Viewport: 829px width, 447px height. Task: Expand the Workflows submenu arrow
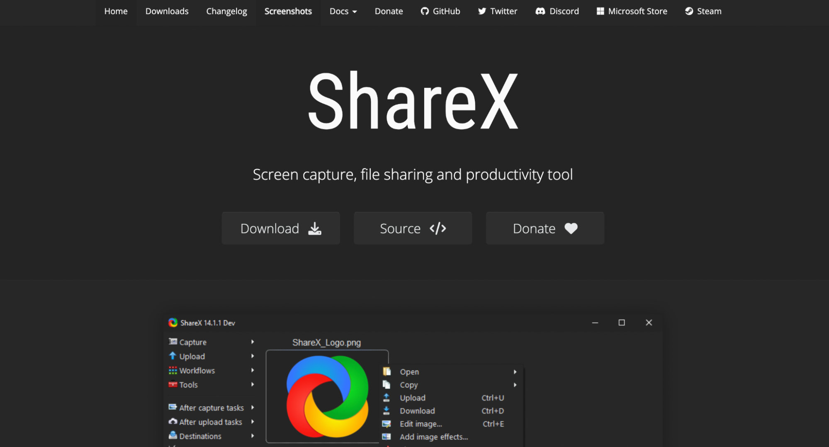(253, 370)
